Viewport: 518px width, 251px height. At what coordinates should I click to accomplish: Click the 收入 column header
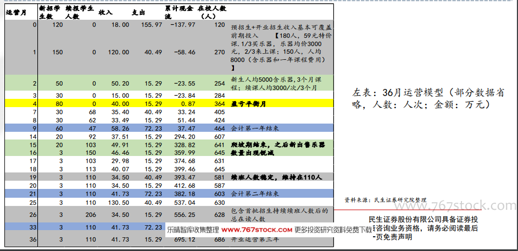(106, 12)
